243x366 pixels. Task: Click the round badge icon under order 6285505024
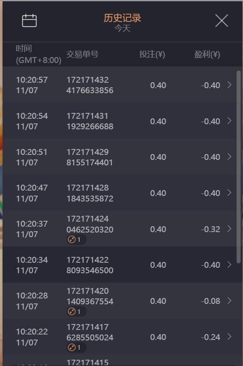[x=72, y=348]
